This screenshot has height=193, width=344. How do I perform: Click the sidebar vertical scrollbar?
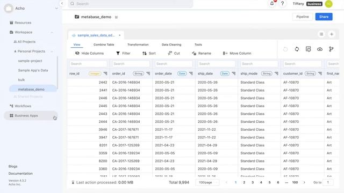click(x=58, y=73)
